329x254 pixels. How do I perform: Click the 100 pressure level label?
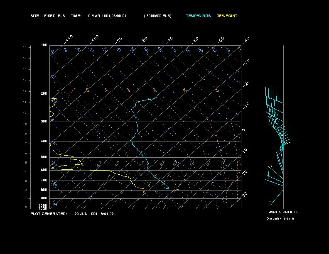coord(44,45)
